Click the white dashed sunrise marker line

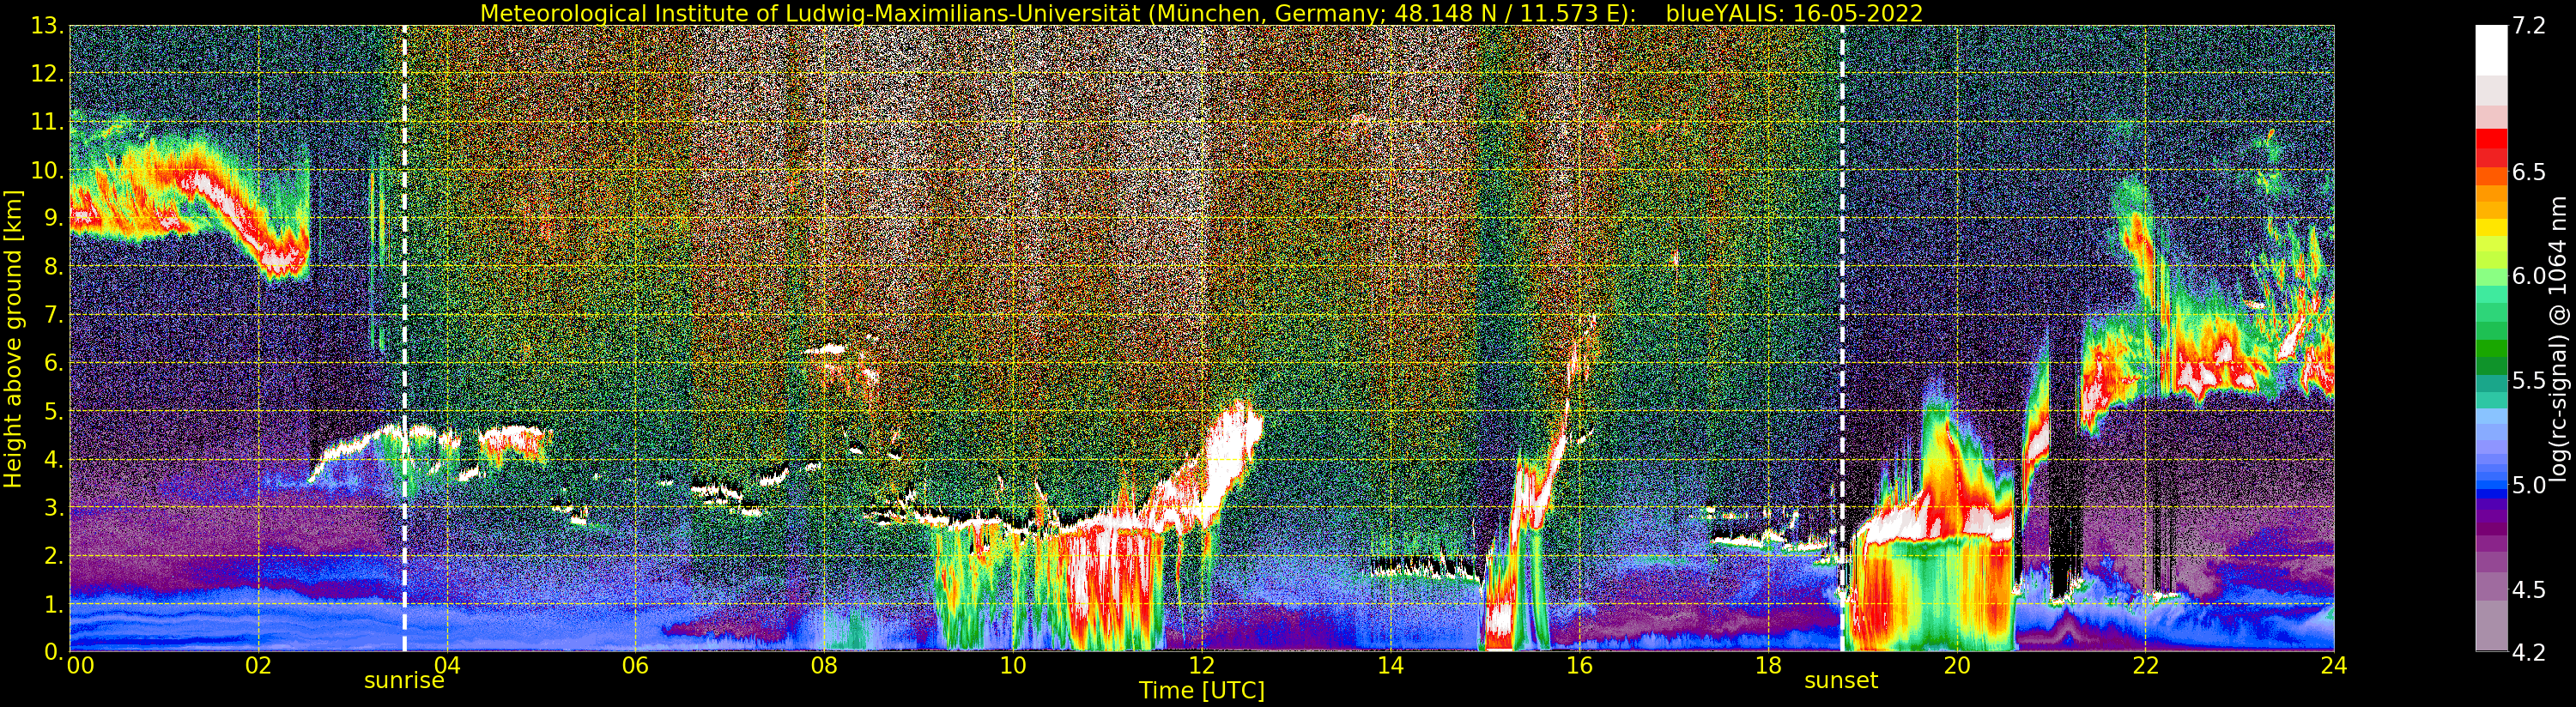pos(404,339)
